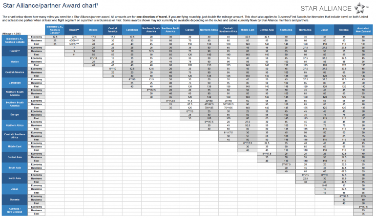The image size is (376, 218).
Task: Click the Northern Africa row header
Action: tap(14, 125)
